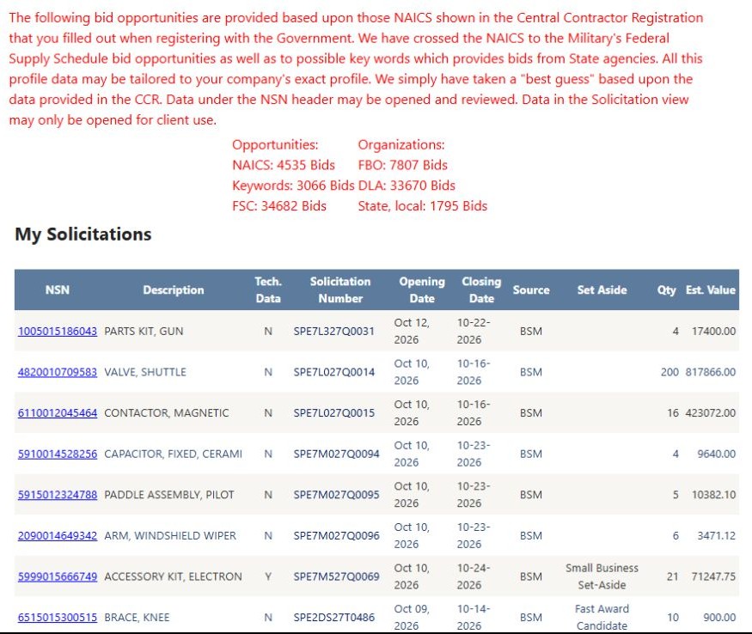
Task: Click description PARTS KIT, GUN
Action: [x=144, y=332]
